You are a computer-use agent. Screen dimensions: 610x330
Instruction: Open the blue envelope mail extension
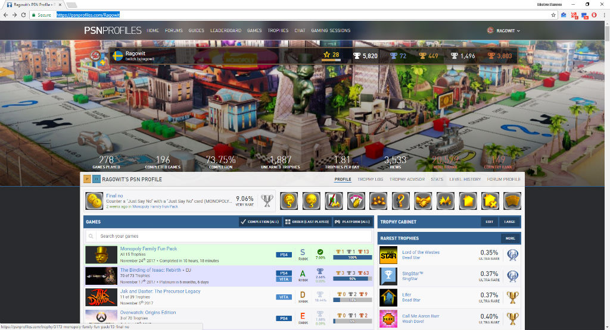click(564, 15)
